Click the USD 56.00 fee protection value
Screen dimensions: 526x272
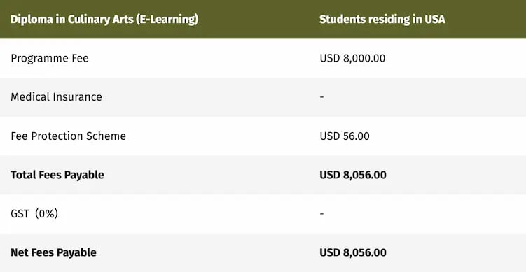click(345, 136)
